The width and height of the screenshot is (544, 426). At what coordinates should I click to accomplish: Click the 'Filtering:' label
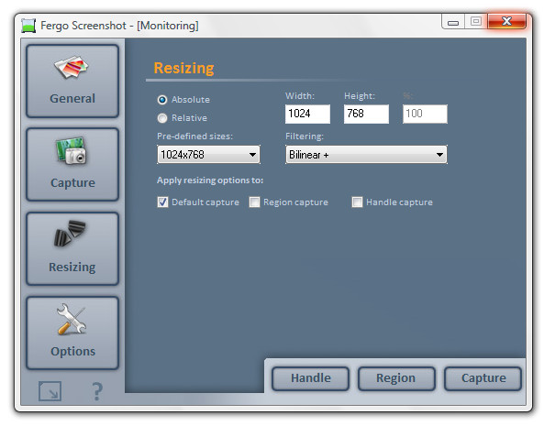coord(305,137)
